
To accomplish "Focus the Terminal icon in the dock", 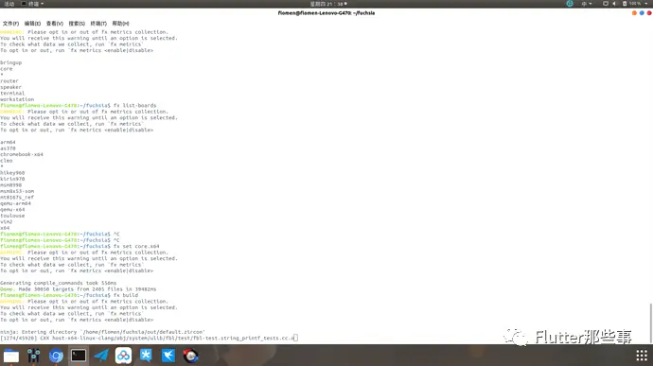I will [79, 356].
